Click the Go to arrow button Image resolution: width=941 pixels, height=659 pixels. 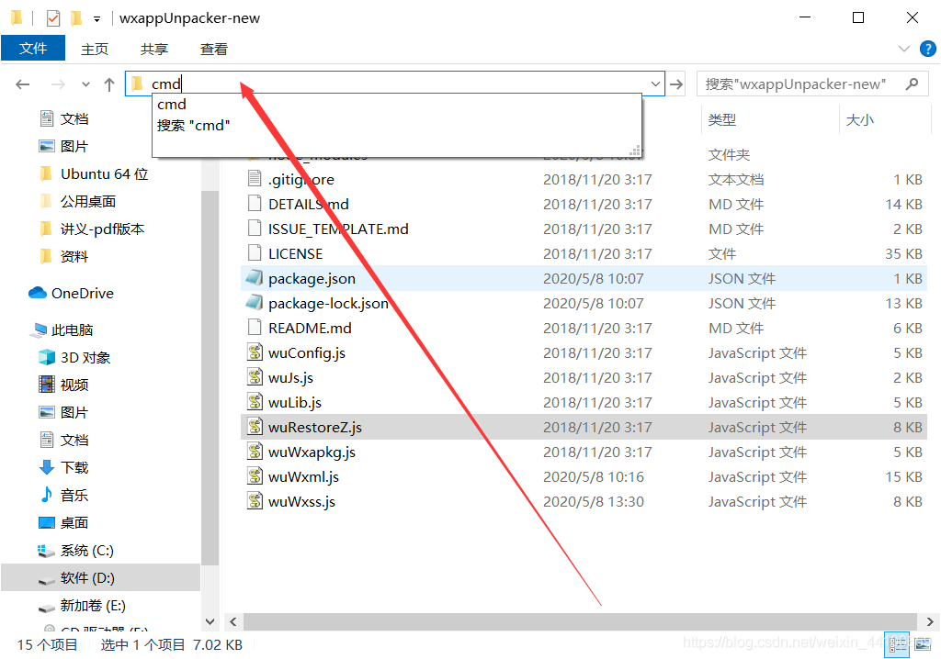[676, 84]
